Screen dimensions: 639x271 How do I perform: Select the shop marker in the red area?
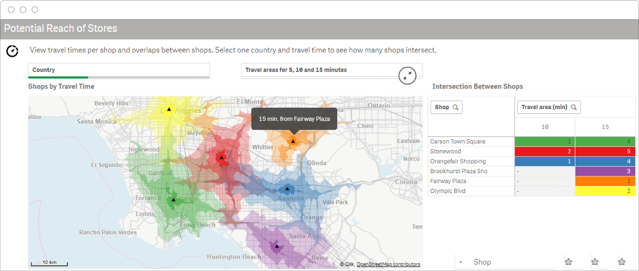tap(221, 157)
